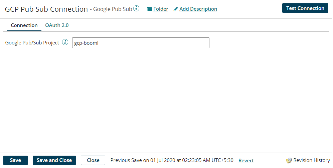The image size is (333, 168).
Task: Click the pencil icon for adding a description
Action: [176, 9]
